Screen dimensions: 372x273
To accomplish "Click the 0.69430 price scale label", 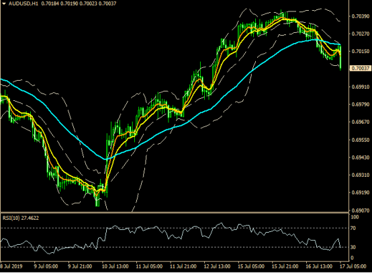I will pyautogui.click(x=361, y=157).
